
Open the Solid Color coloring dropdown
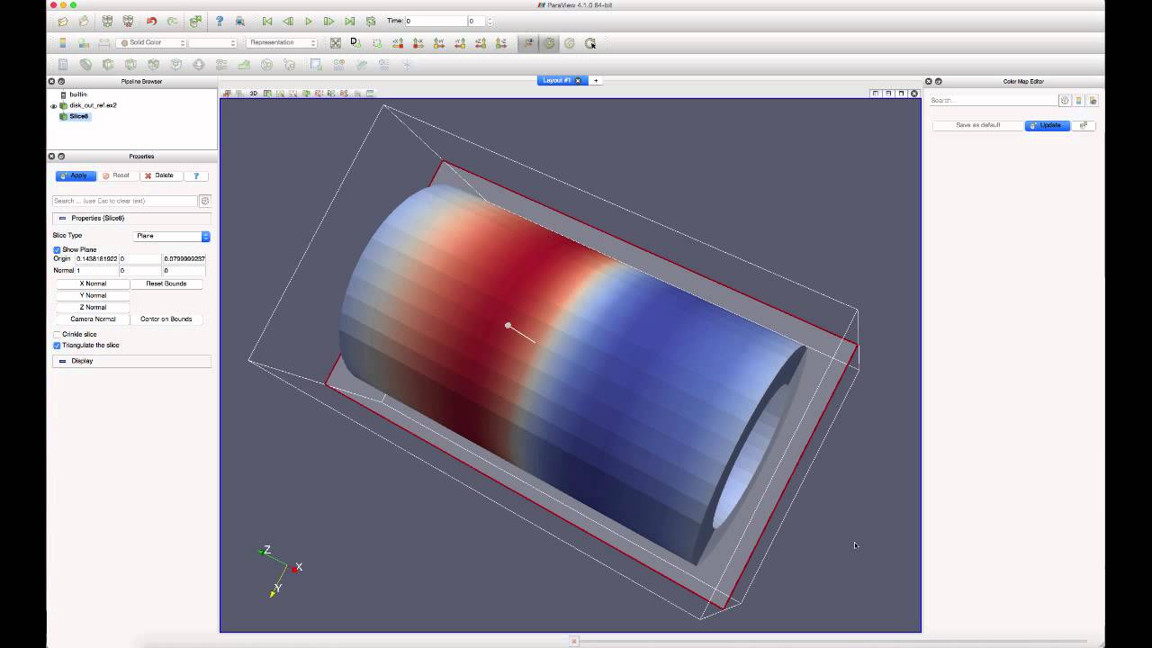(x=152, y=43)
